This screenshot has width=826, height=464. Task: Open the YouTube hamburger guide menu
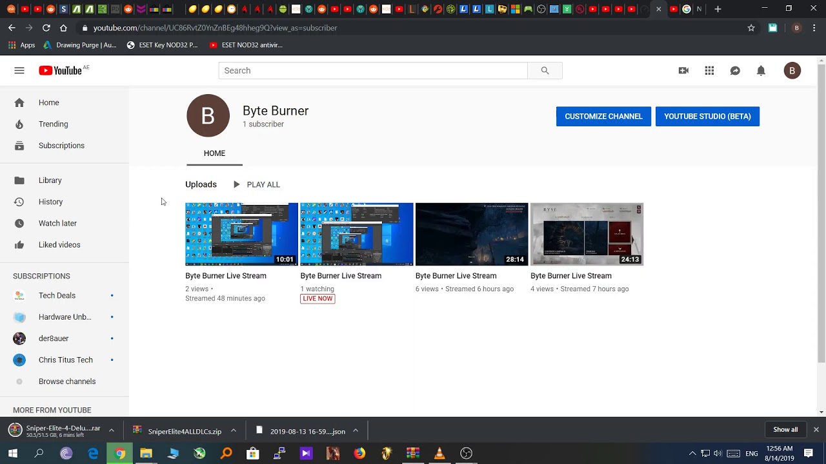[x=19, y=70]
